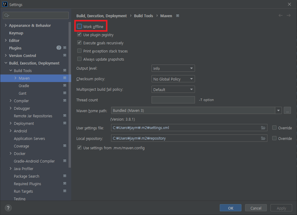Image resolution: width=297 pixels, height=215 pixels.
Task: Click the project-level icon beside Compiler
Action: tap(65, 101)
